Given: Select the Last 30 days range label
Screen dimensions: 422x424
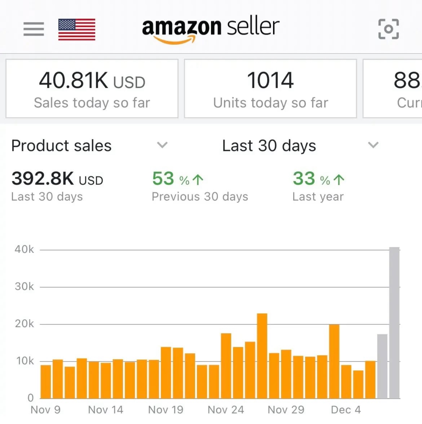Looking at the screenshot, I should tap(269, 145).
